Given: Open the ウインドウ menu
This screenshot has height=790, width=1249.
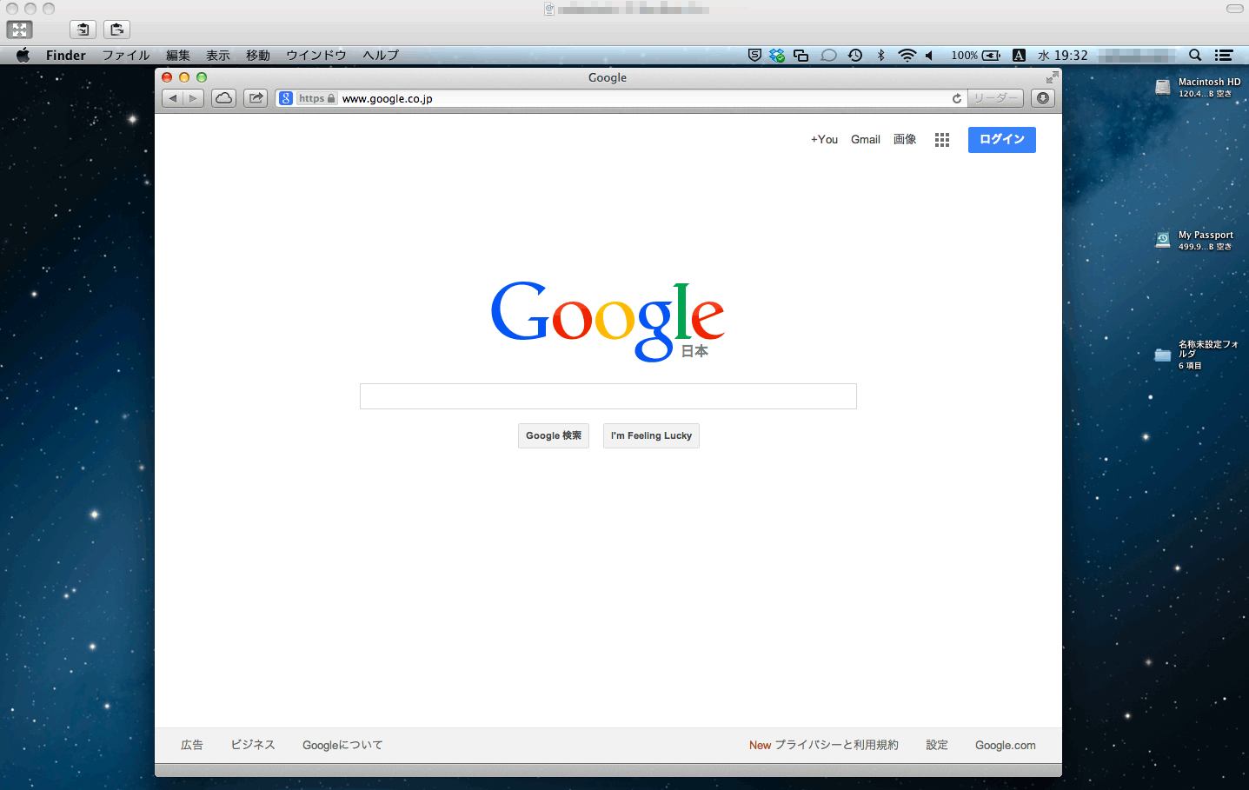Looking at the screenshot, I should pos(316,55).
